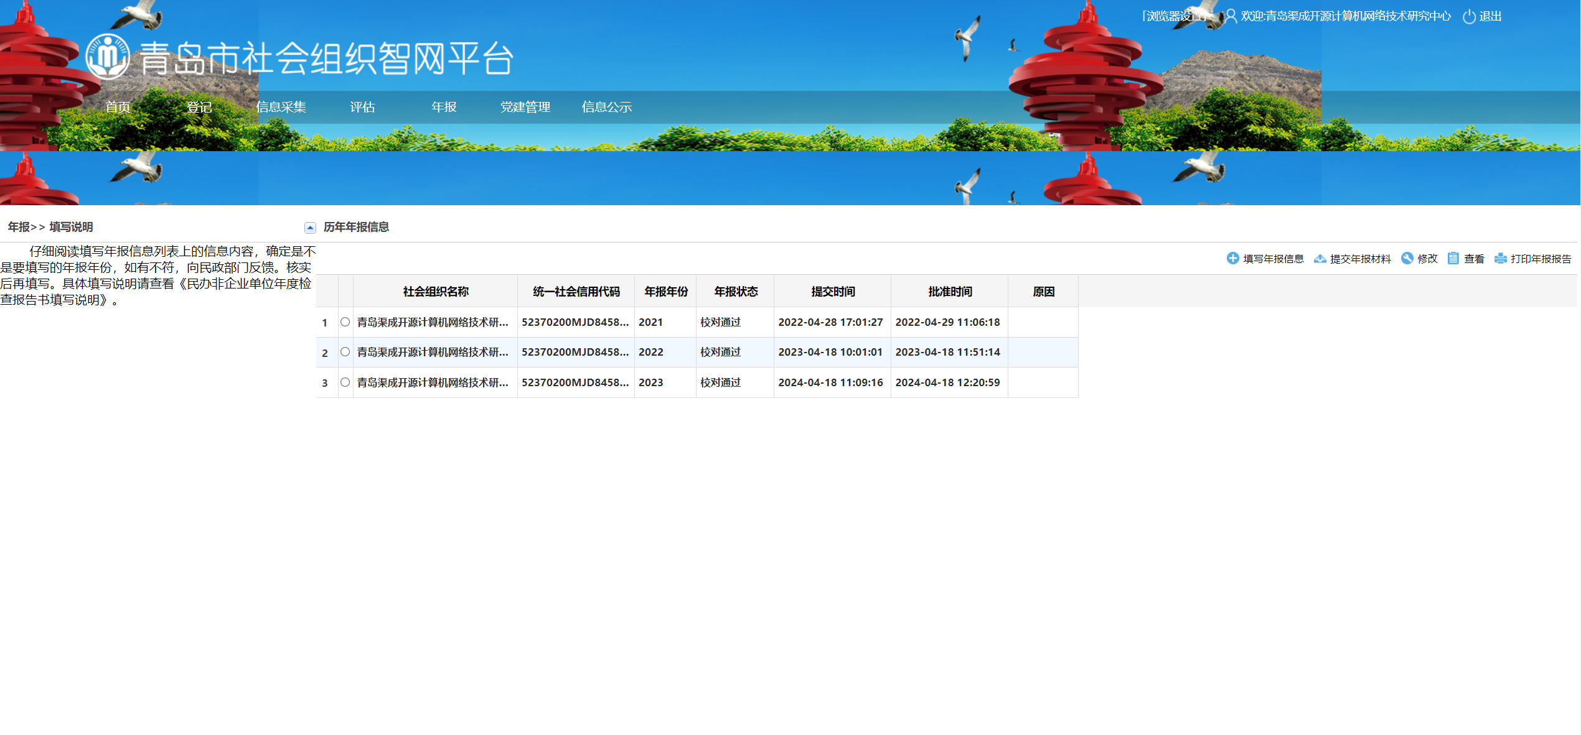Screen dimensions: 1581x735
Task: Select the radio button for 2023 report
Action: click(345, 382)
